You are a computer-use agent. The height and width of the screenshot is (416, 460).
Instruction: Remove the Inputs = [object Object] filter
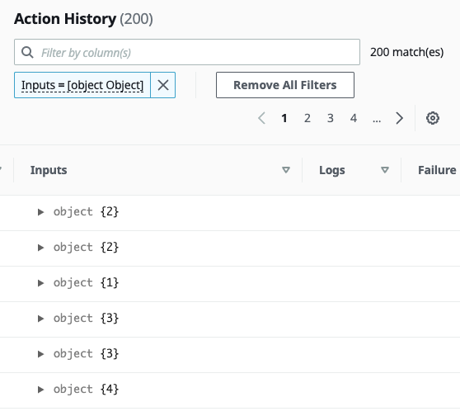[163, 85]
